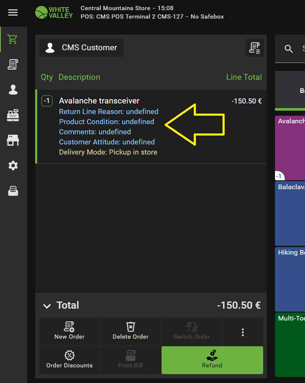The height and width of the screenshot is (383, 305).
Task: Open the receipts sidebar icon
Action: tap(13, 65)
